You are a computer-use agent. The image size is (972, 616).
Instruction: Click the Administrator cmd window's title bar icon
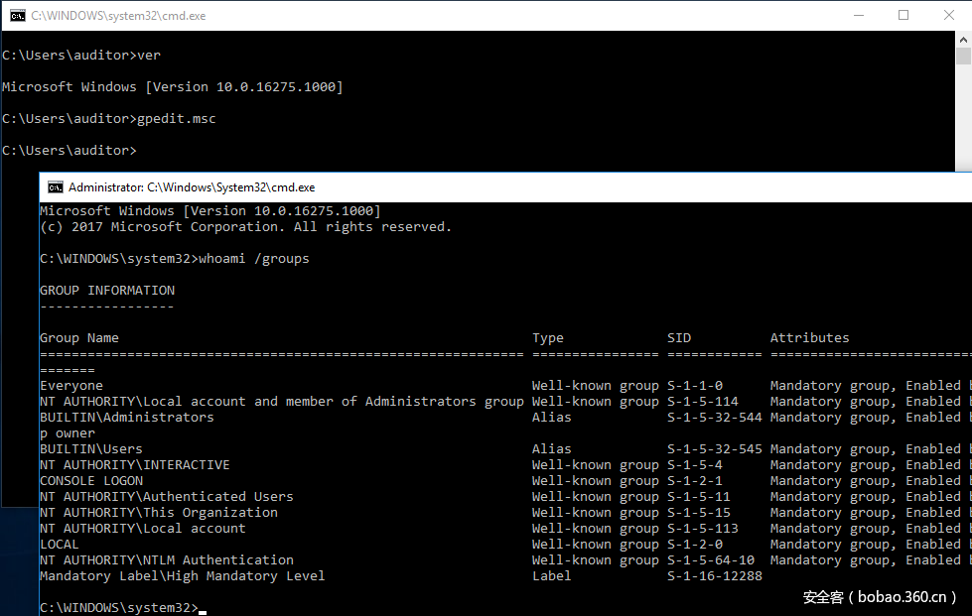pos(56,187)
